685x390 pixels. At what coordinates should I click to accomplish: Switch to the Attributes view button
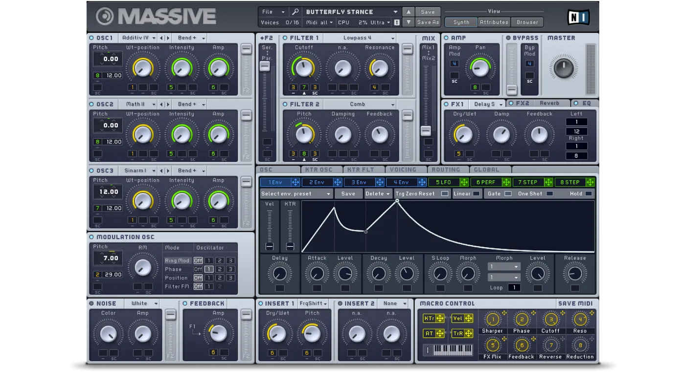[494, 22]
